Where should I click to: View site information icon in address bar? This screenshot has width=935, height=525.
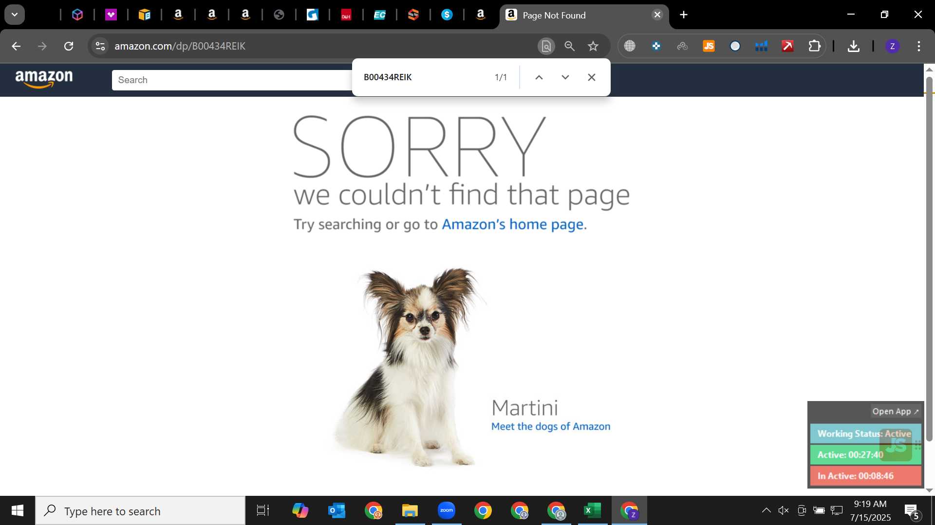tap(100, 46)
